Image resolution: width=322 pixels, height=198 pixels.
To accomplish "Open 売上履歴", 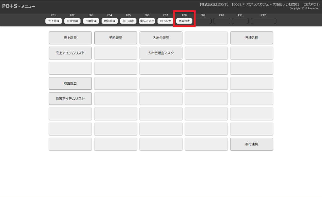I will (x=70, y=38).
